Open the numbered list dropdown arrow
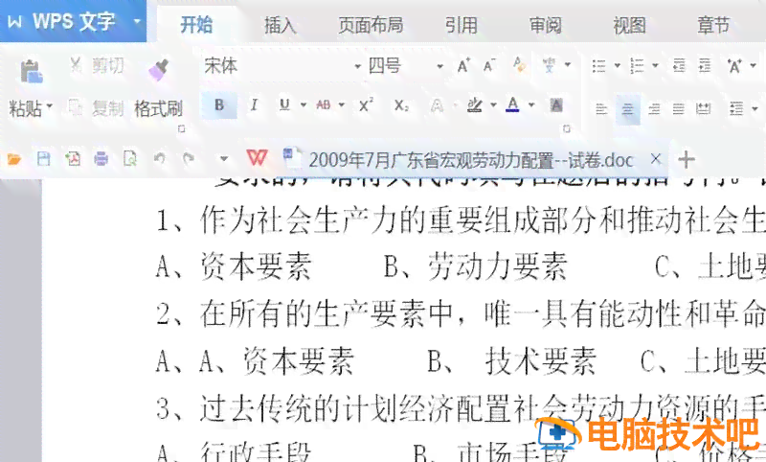This screenshot has width=766, height=462. [x=655, y=65]
